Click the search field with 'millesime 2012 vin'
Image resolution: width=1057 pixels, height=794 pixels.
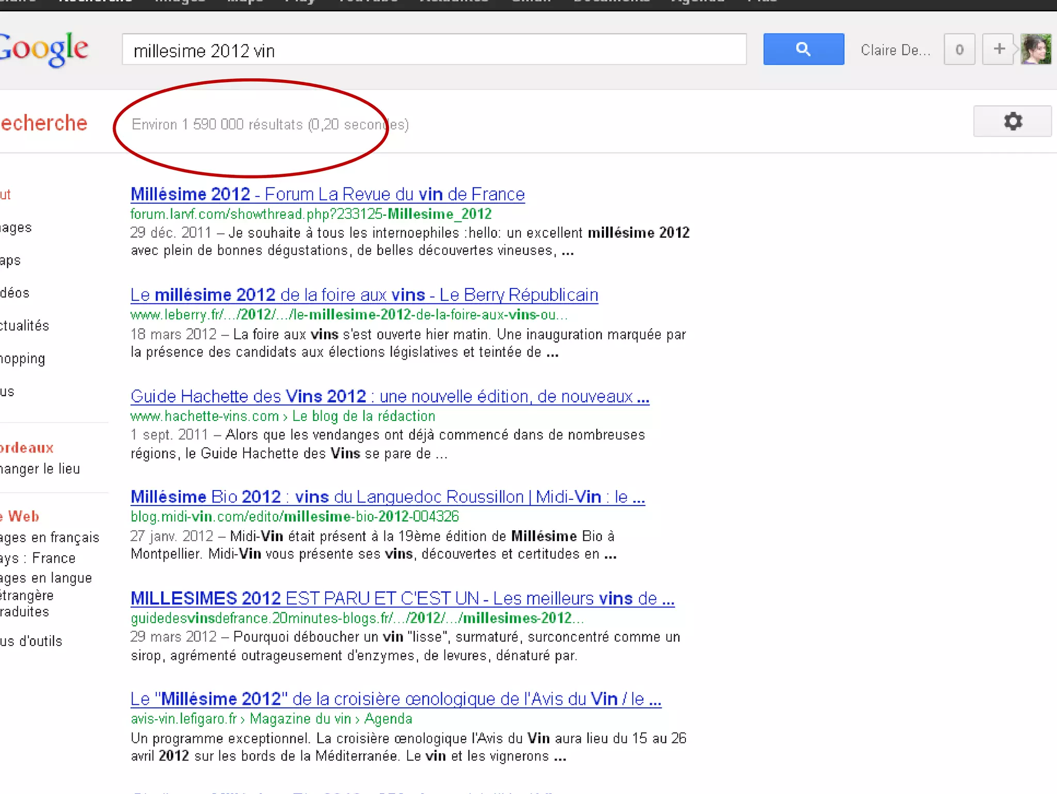(x=434, y=50)
